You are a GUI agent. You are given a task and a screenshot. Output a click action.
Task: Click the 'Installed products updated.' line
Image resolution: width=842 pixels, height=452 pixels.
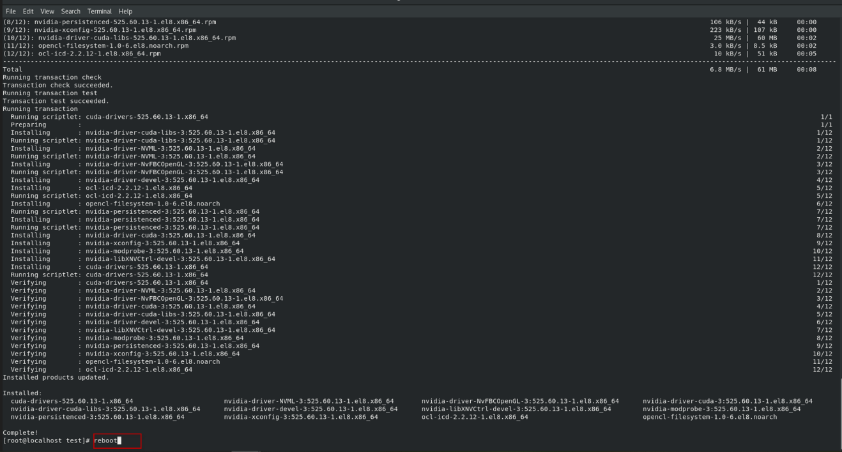point(56,377)
